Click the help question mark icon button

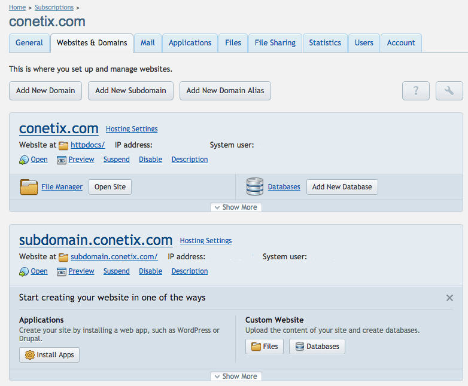click(x=415, y=91)
